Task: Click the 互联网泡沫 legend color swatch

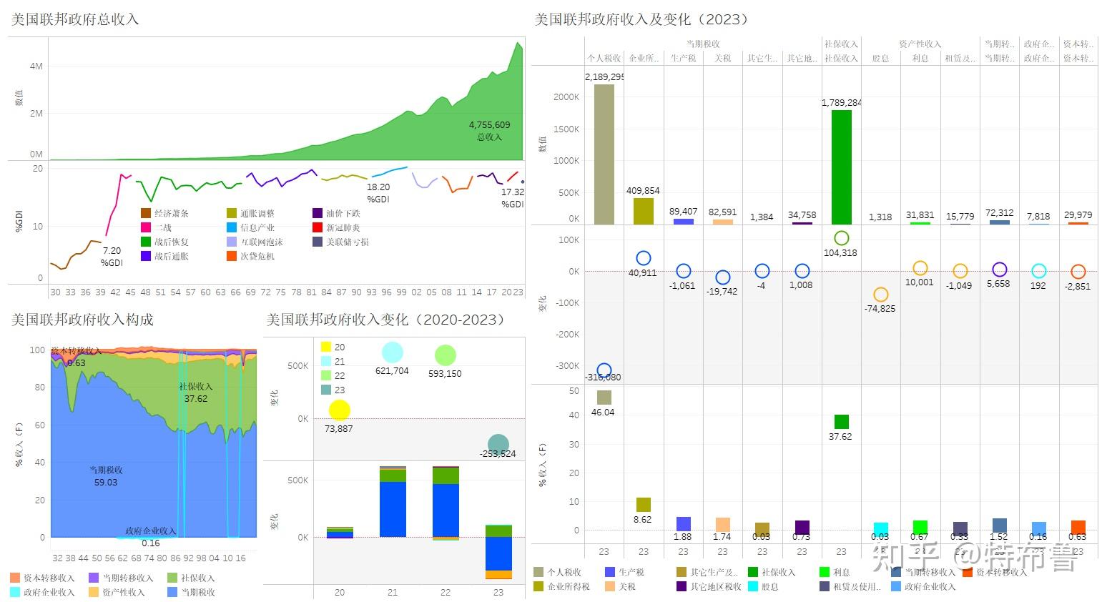Action: pyautogui.click(x=232, y=242)
